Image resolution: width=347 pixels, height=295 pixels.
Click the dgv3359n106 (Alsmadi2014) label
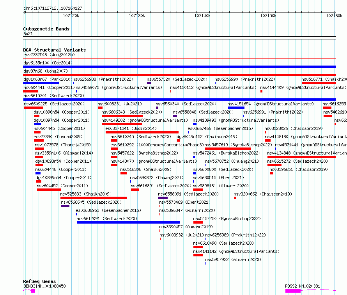click(64, 153)
